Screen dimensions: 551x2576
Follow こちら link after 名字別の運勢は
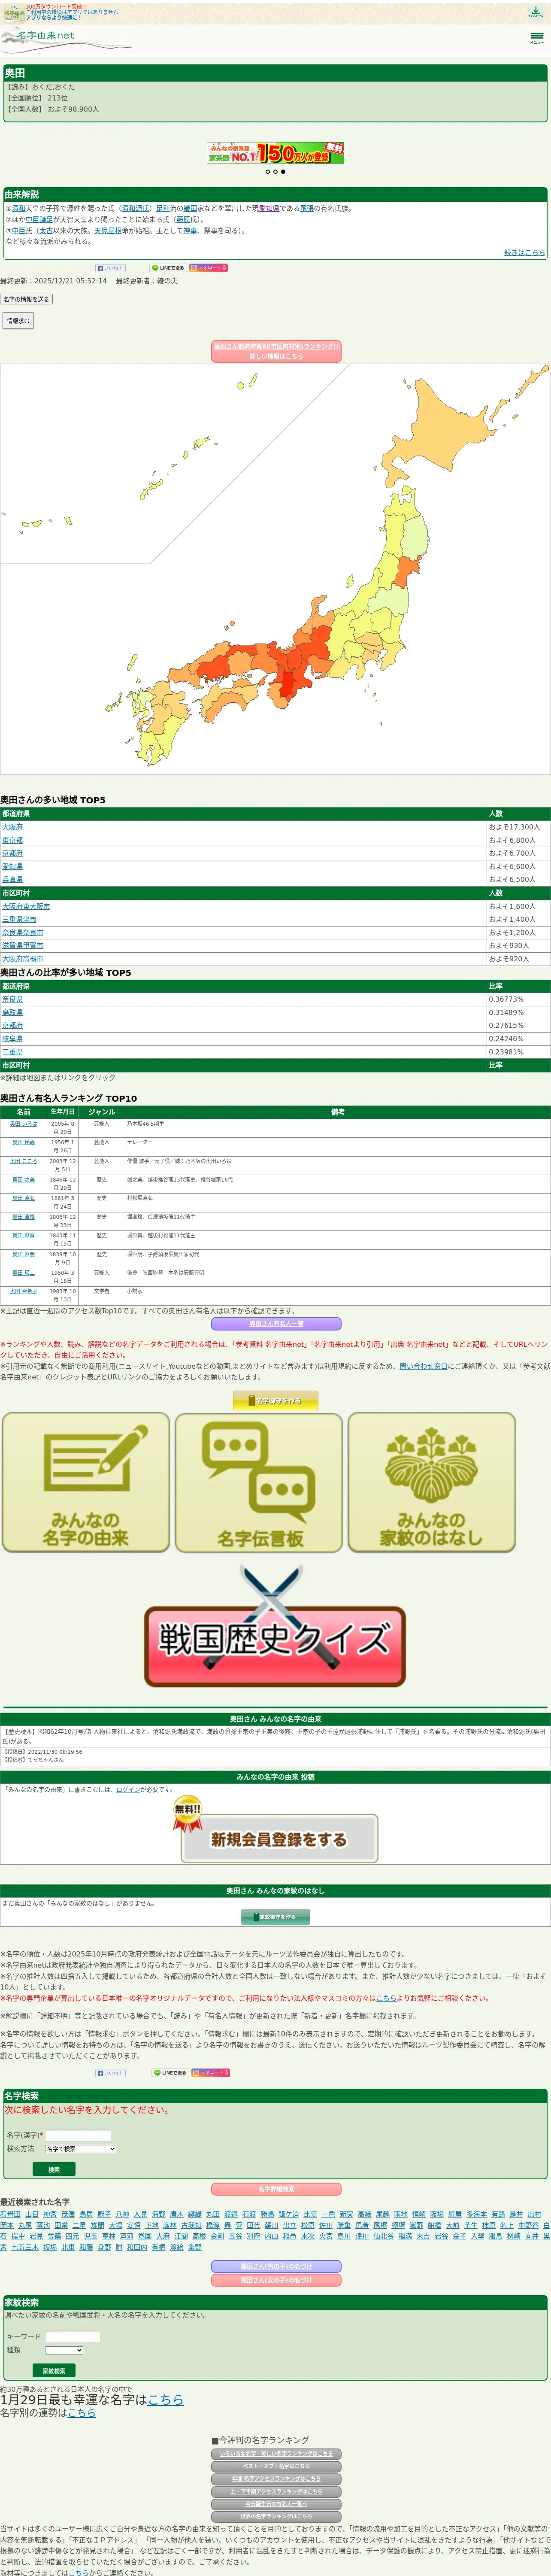tap(82, 2413)
